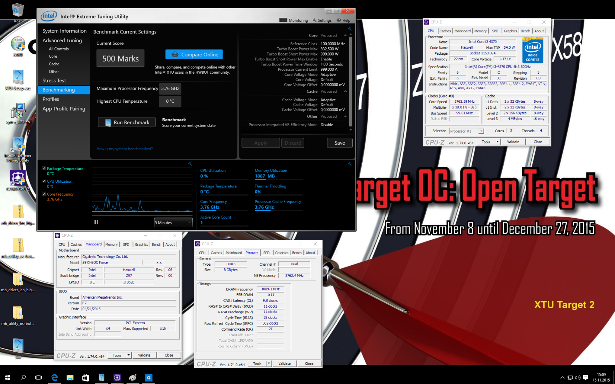Viewport: 615px width, 384px height.
Task: Click the Run Benchmark button
Action: pyautogui.click(x=127, y=122)
